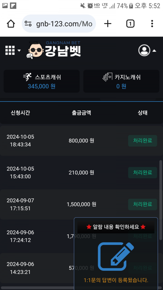
Task: Open the user profile icon
Action: tap(144, 50)
